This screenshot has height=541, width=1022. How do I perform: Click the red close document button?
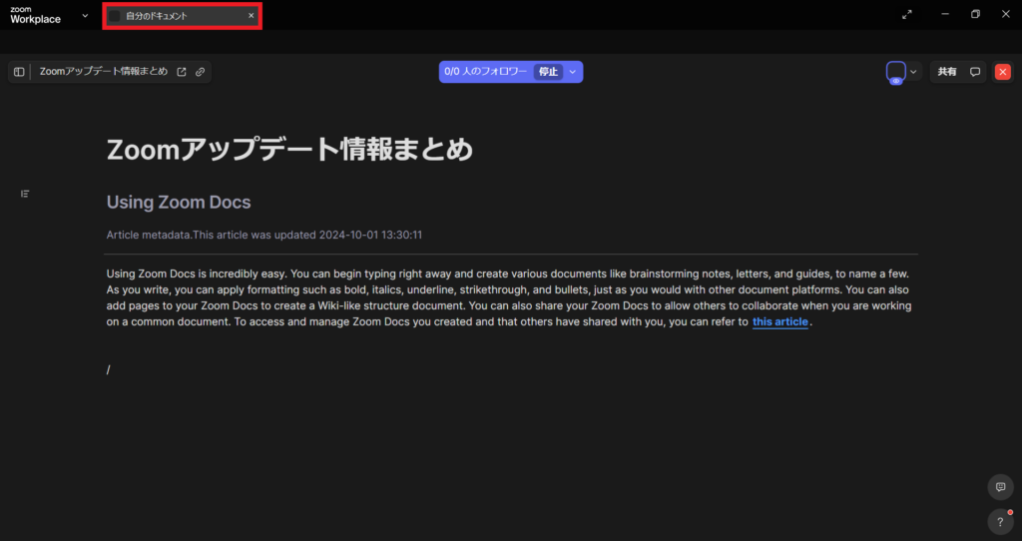click(x=1003, y=72)
